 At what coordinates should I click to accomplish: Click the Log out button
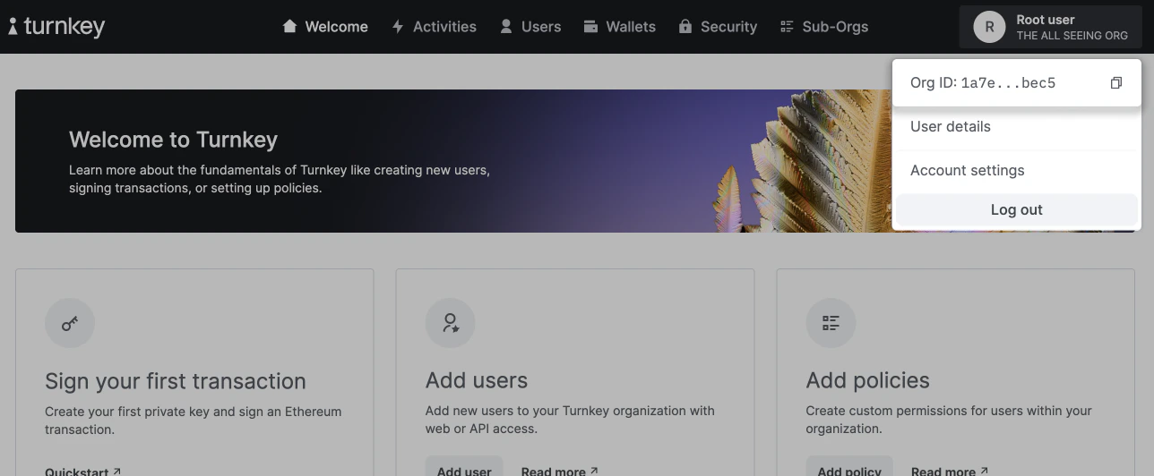[1017, 209]
